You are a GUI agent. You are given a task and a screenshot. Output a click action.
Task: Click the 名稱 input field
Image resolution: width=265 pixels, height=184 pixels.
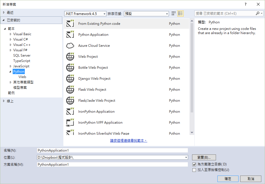[112, 150]
